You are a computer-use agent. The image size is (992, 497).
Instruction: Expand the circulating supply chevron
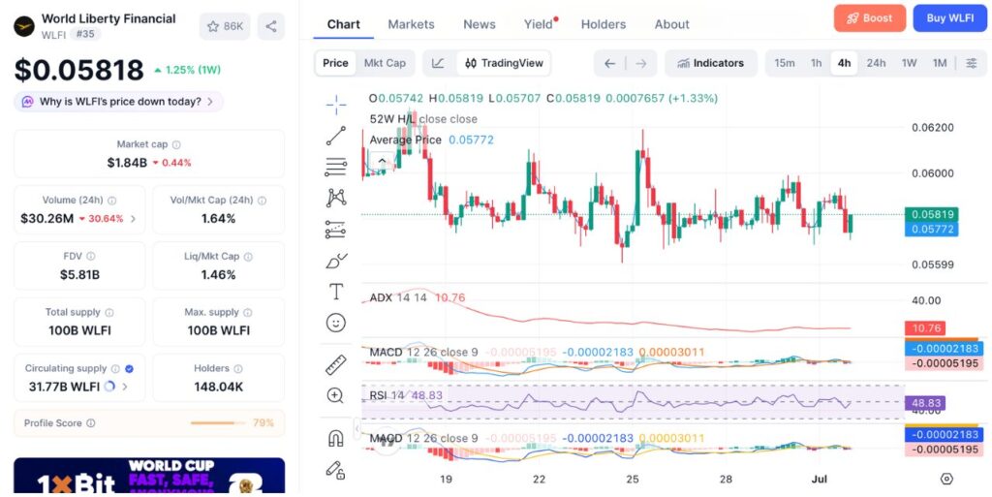pos(125,387)
